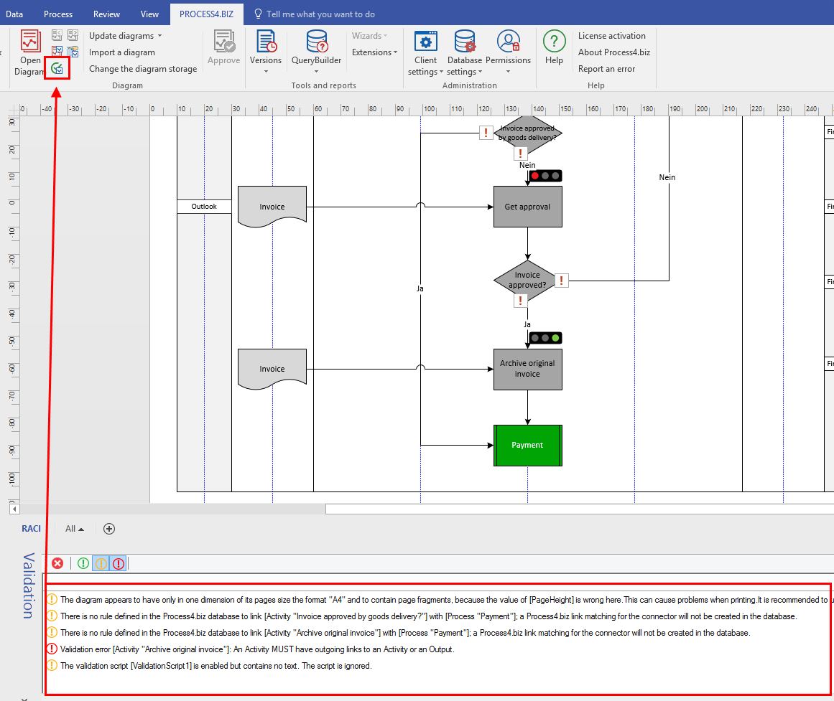Run the green validate diagram icon
Image resolution: width=834 pixels, height=701 pixels.
(x=57, y=69)
